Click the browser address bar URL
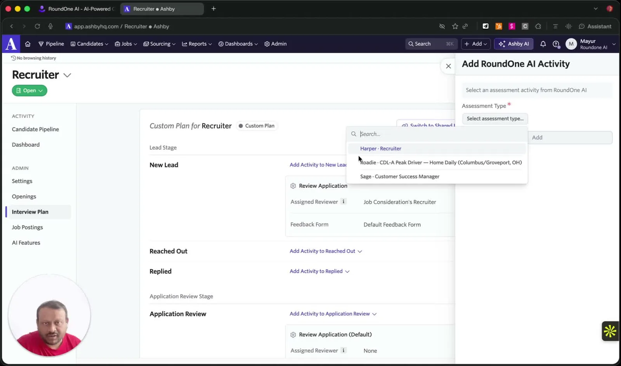 click(x=121, y=26)
